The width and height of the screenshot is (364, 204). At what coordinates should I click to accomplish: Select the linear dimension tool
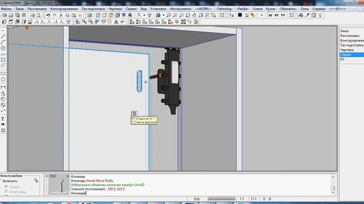[3, 87]
